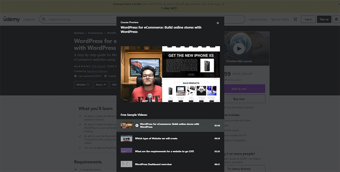
Task: Click the Wishlist heart button
Action: point(83,85)
